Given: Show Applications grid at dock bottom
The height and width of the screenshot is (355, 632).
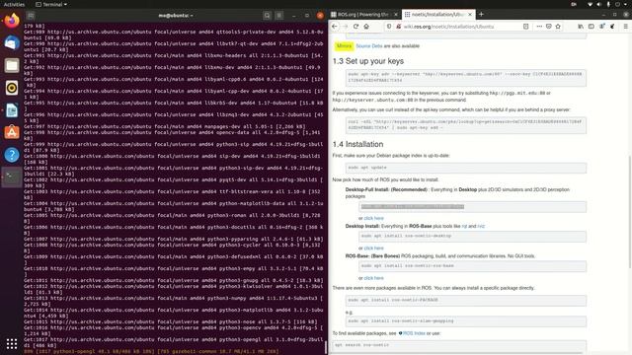Looking at the screenshot, I should [12, 343].
